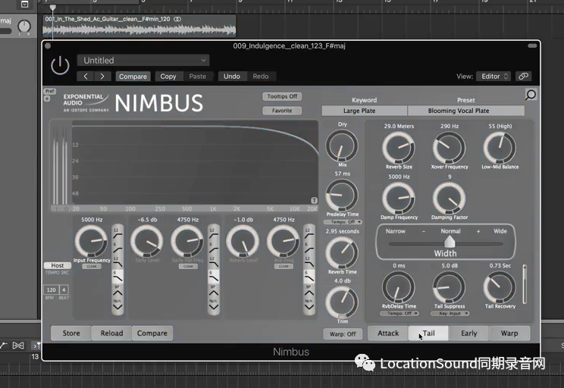The height and width of the screenshot is (388, 564).
Task: Open Tempo: Off dropdown under Predelay Time
Action: tap(343, 222)
